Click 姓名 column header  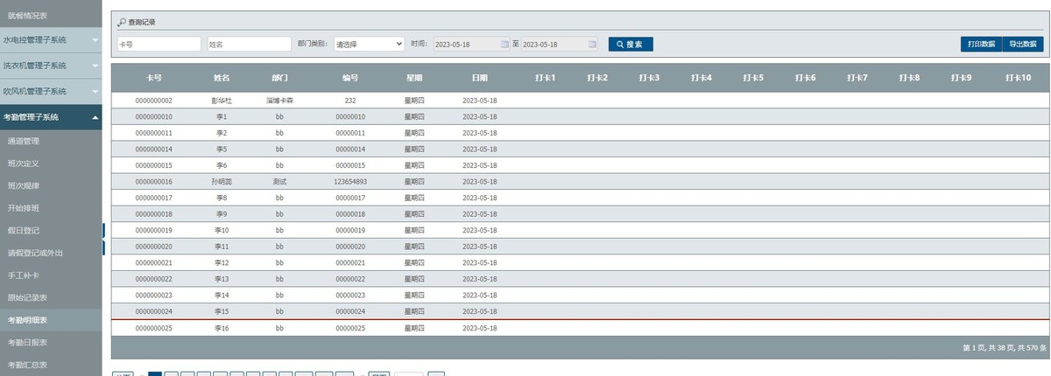pos(222,78)
